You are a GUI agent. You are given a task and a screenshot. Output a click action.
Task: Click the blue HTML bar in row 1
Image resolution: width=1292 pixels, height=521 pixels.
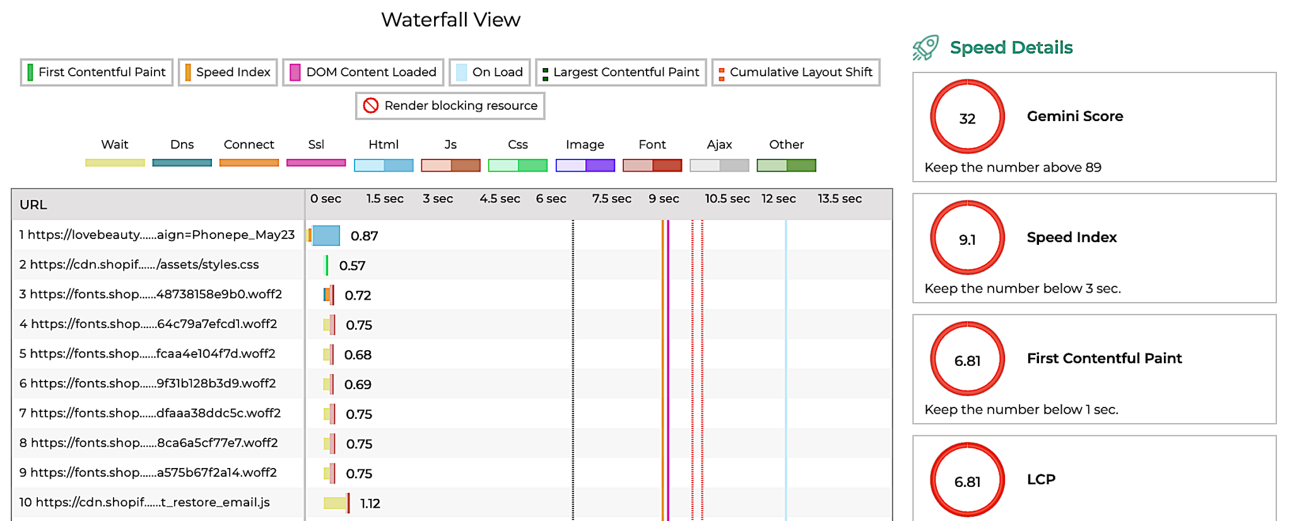click(326, 236)
